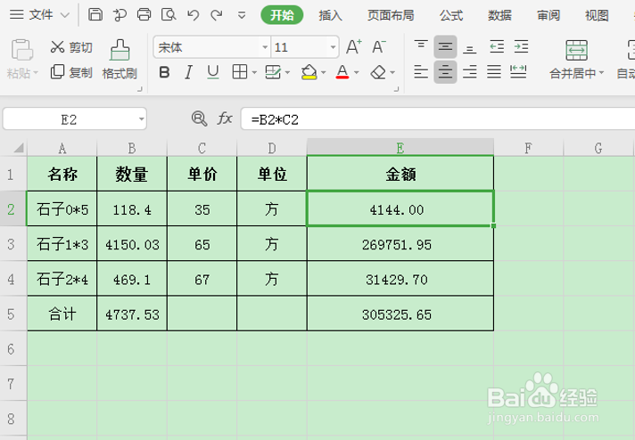
Task: Expand the Merge and Center dropdown arrow
Action: [x=601, y=73]
